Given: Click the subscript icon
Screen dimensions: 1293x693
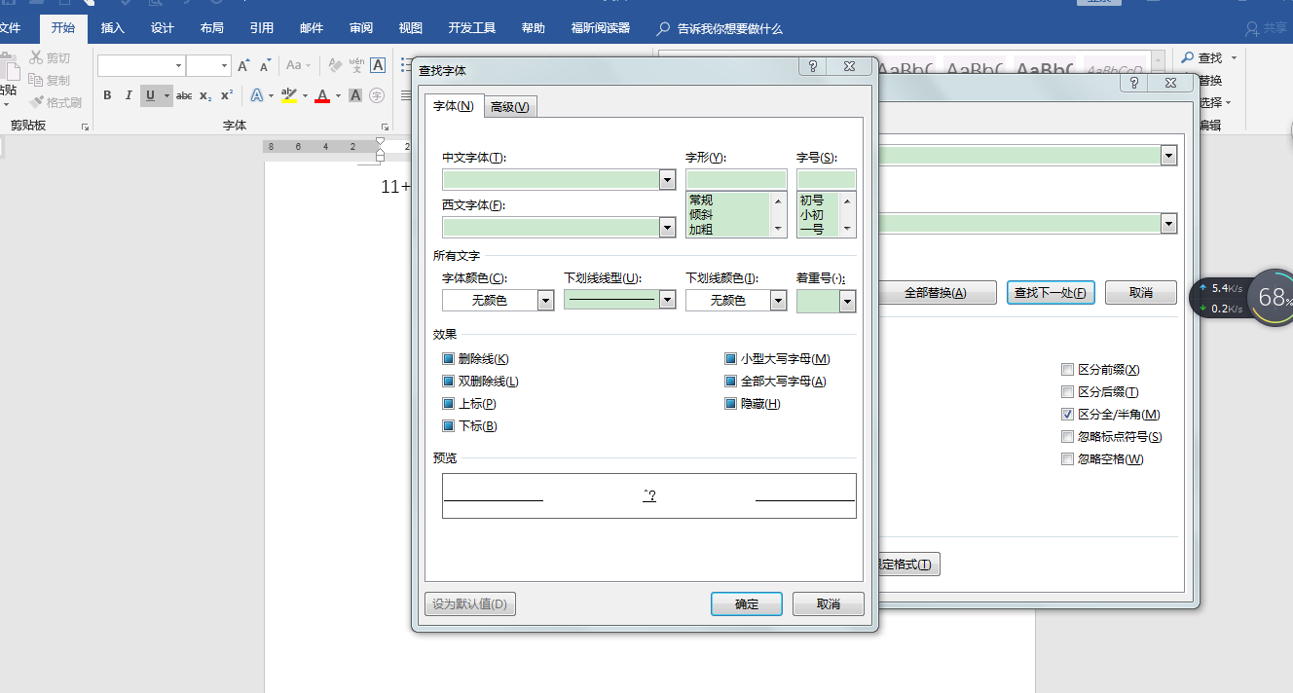Looking at the screenshot, I should pyautogui.click(x=204, y=94).
